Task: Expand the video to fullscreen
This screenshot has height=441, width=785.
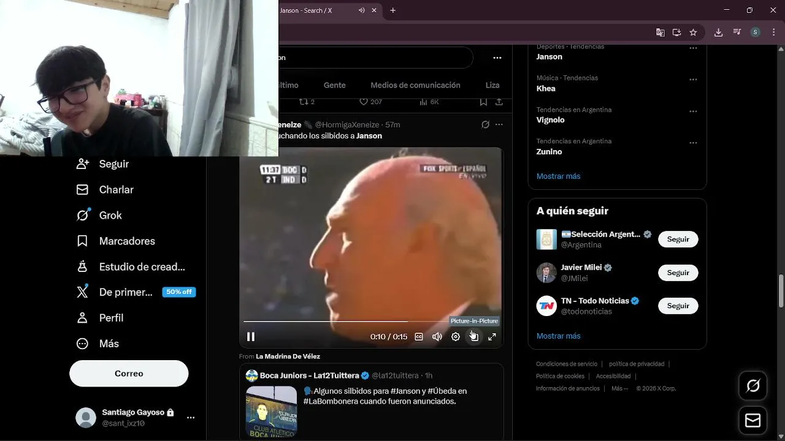Action: click(x=492, y=336)
